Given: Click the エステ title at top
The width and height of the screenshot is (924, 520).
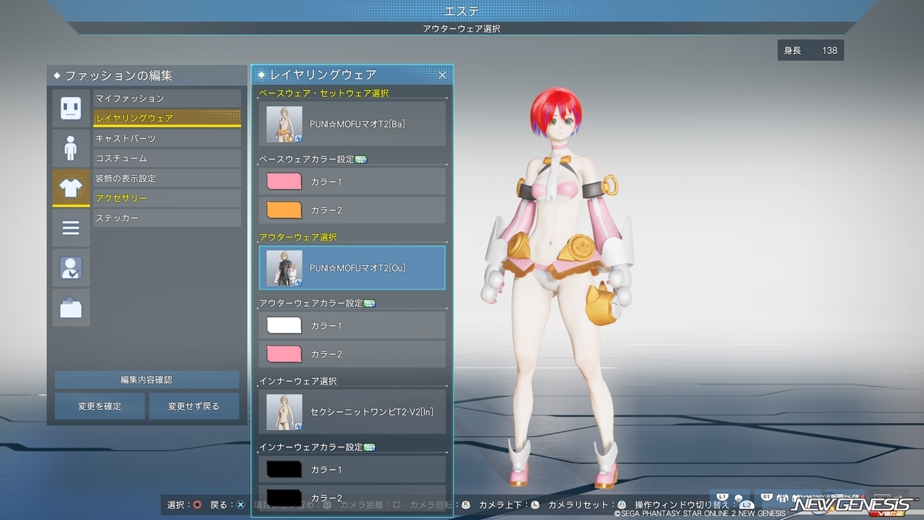Looking at the screenshot, I should coord(462,10).
